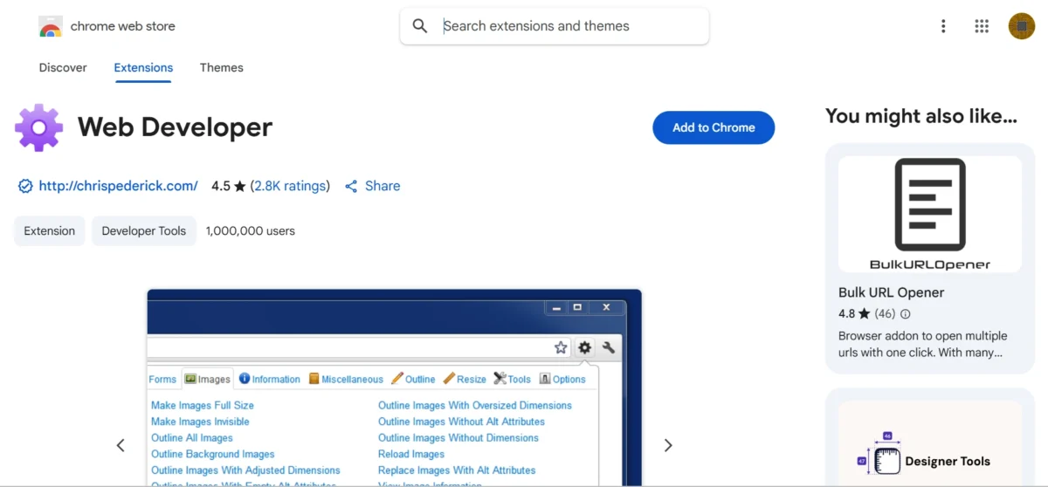1048x487 pixels.
Task: Select the Information tab in the screenshot
Action: click(x=270, y=379)
